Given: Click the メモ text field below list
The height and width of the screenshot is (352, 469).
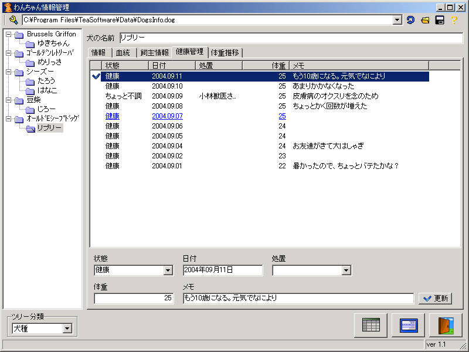Looking at the screenshot, I should pos(298,298).
